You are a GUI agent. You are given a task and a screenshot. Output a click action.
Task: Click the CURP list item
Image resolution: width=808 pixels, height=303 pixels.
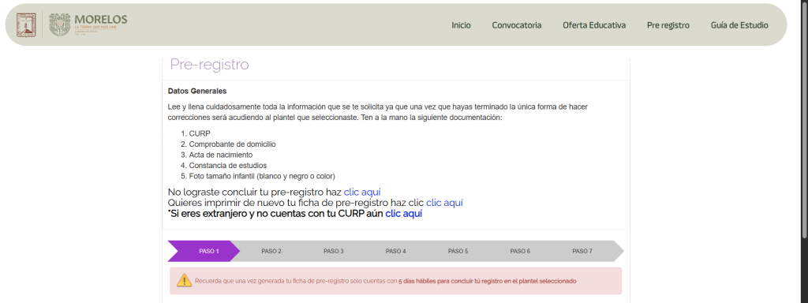(200, 133)
